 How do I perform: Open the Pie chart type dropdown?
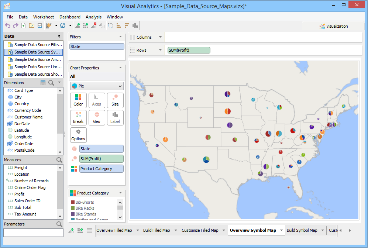point(96,86)
